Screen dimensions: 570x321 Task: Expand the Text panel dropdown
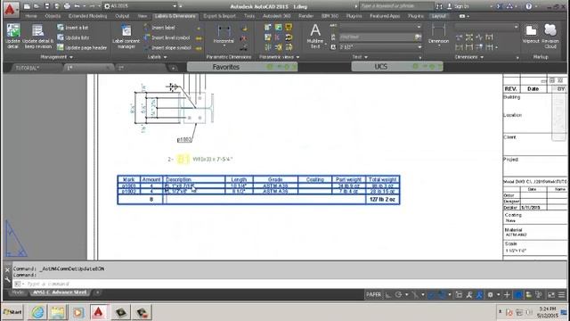pyautogui.click(x=360, y=57)
